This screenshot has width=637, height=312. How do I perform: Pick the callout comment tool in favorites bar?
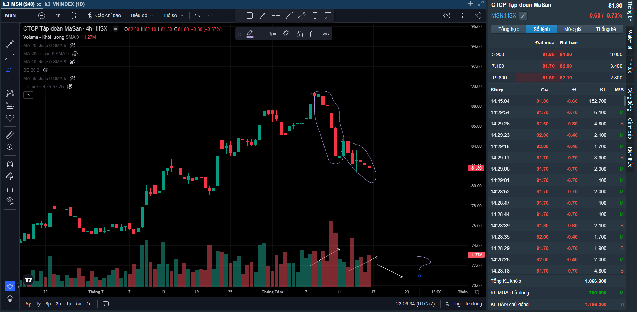328,15
